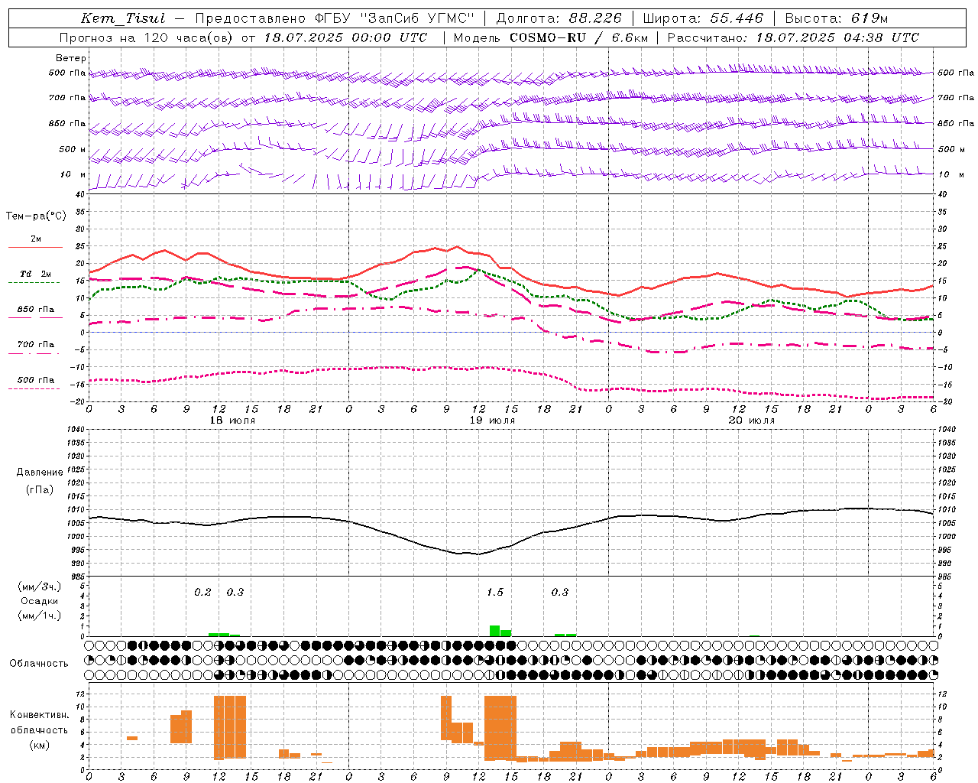This screenshot has height=783, width=978.
Task: Click the '500 м' label left of wind panel
Action: pos(72,150)
